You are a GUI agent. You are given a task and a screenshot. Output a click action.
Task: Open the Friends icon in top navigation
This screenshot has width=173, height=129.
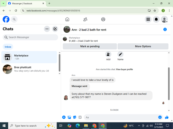point(85,19)
